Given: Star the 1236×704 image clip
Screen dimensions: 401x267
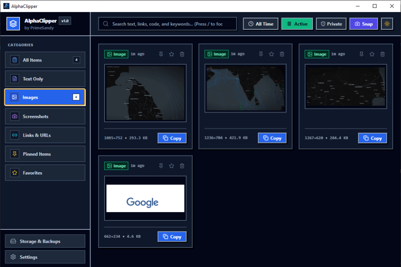Looking at the screenshot, I should click(x=272, y=54).
